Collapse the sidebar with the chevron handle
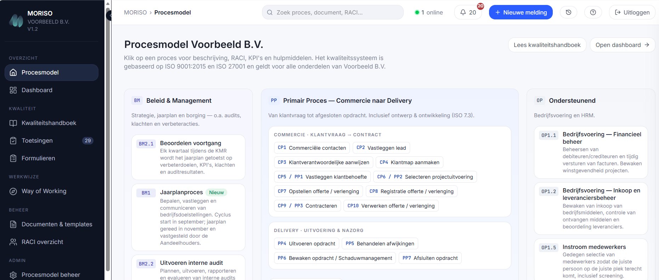The image size is (659, 280). 109,16
